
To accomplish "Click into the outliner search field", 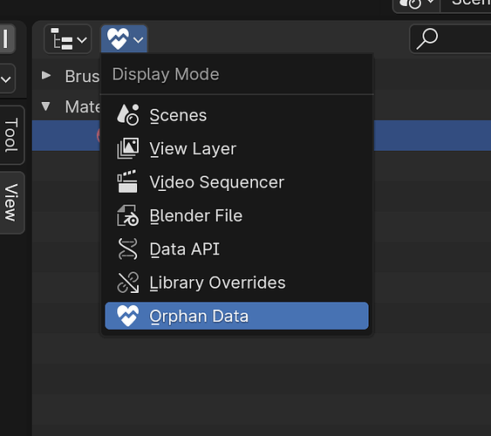I will click(451, 39).
